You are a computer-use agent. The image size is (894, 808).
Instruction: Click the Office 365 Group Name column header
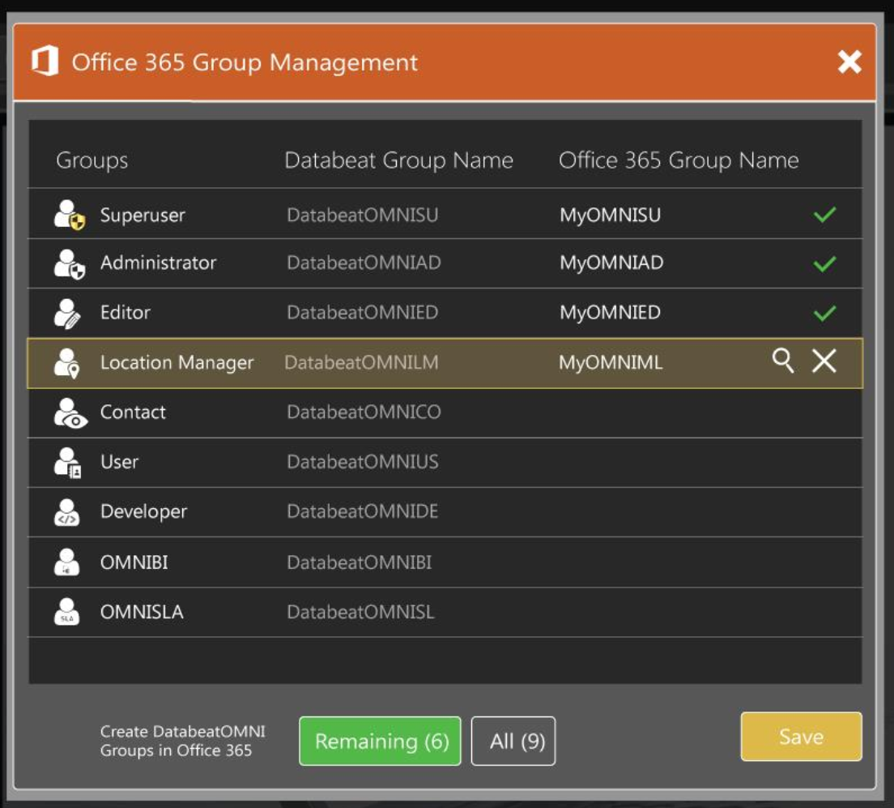679,160
